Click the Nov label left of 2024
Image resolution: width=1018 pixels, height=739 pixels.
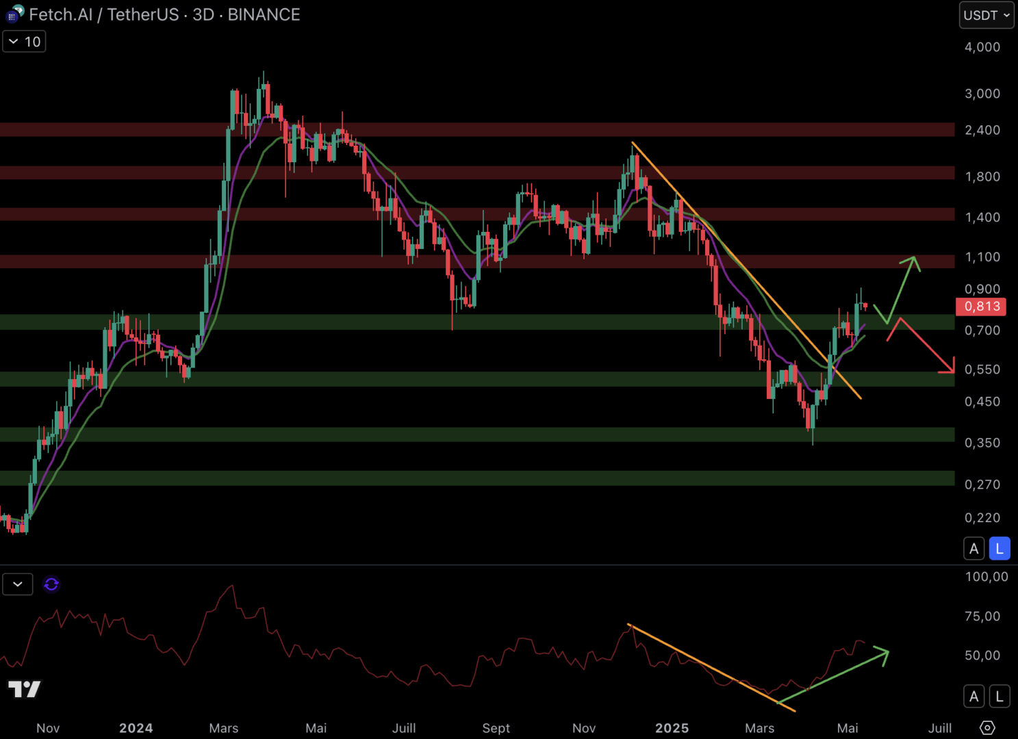[48, 728]
